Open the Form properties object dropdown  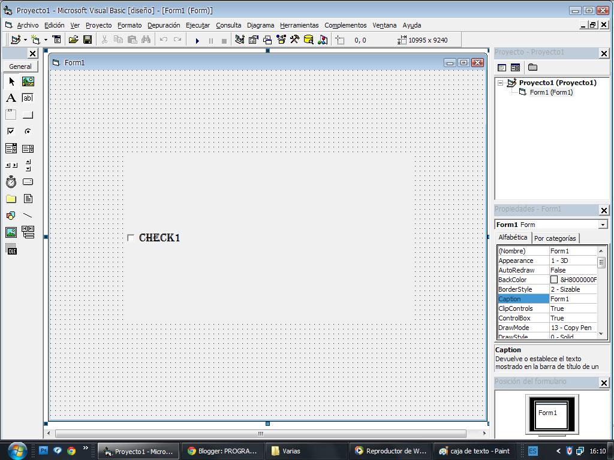[x=603, y=224]
